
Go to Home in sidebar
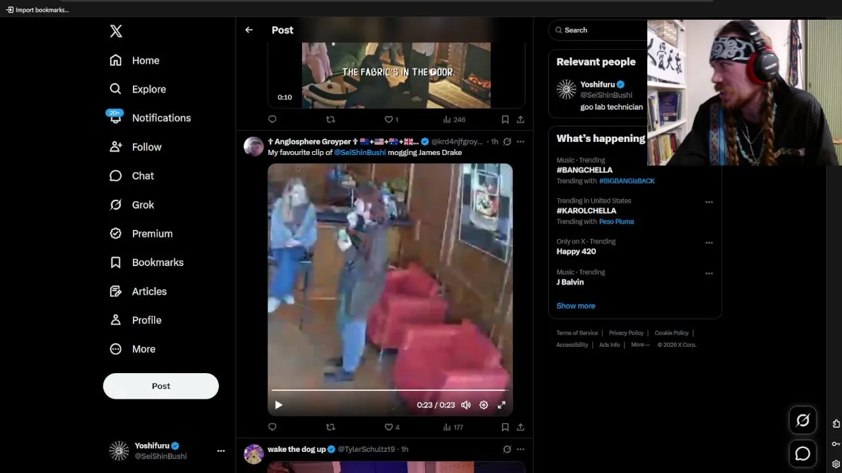point(135,60)
